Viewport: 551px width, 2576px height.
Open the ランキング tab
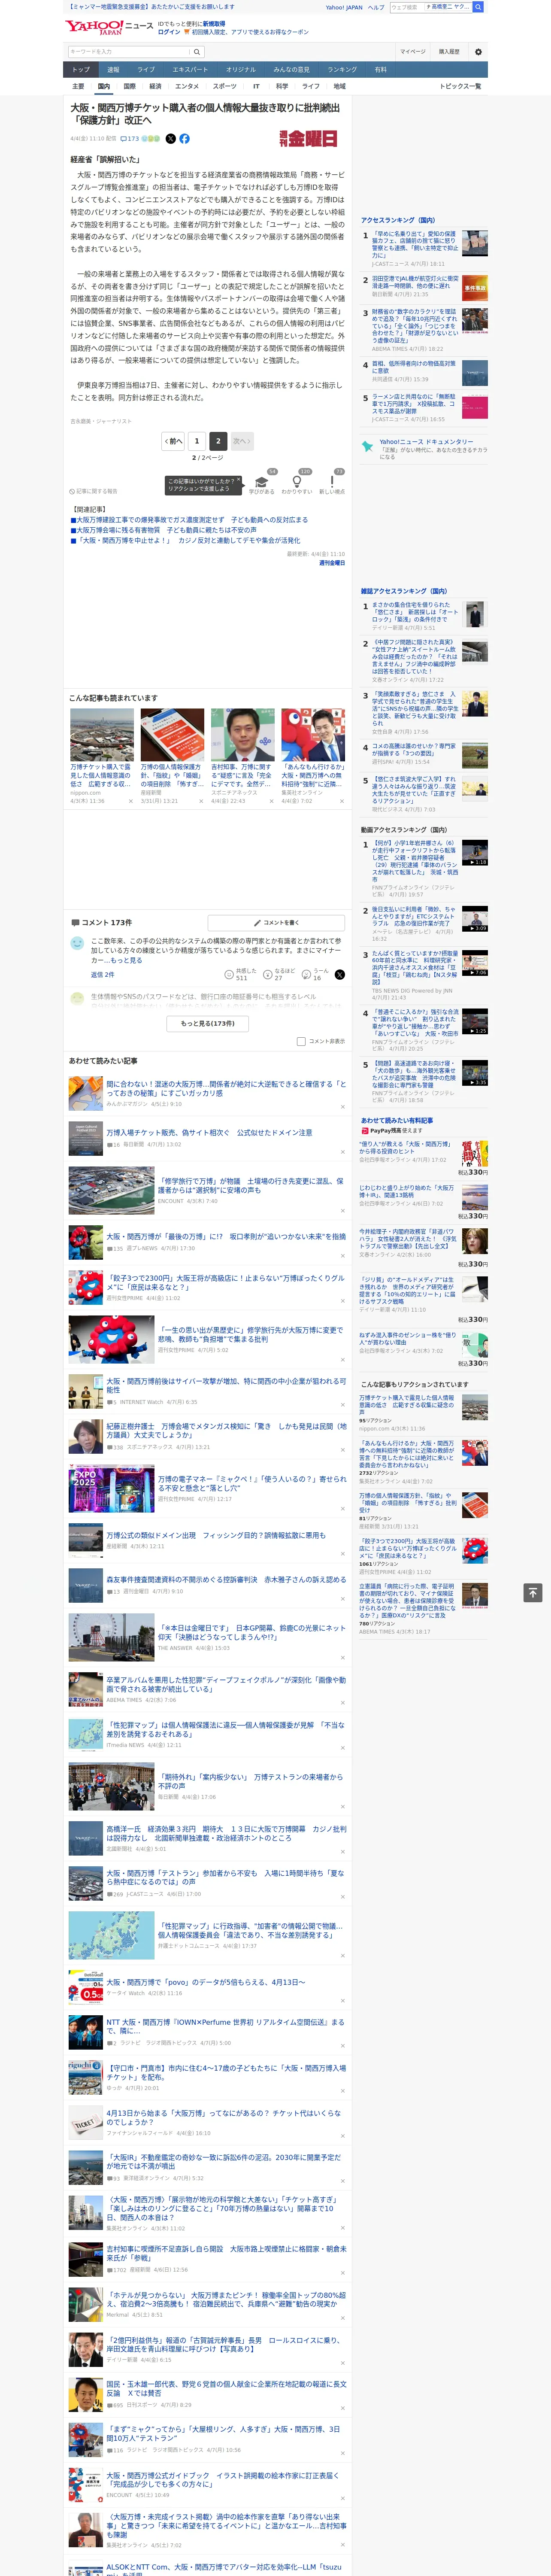342,70
